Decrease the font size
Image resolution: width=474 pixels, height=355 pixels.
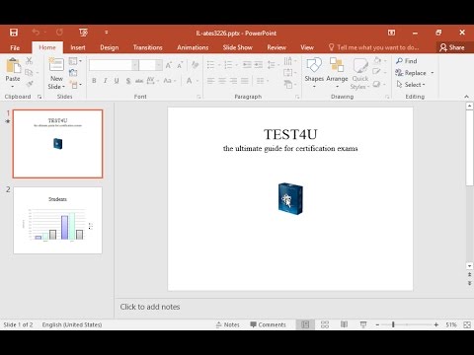coord(180,65)
